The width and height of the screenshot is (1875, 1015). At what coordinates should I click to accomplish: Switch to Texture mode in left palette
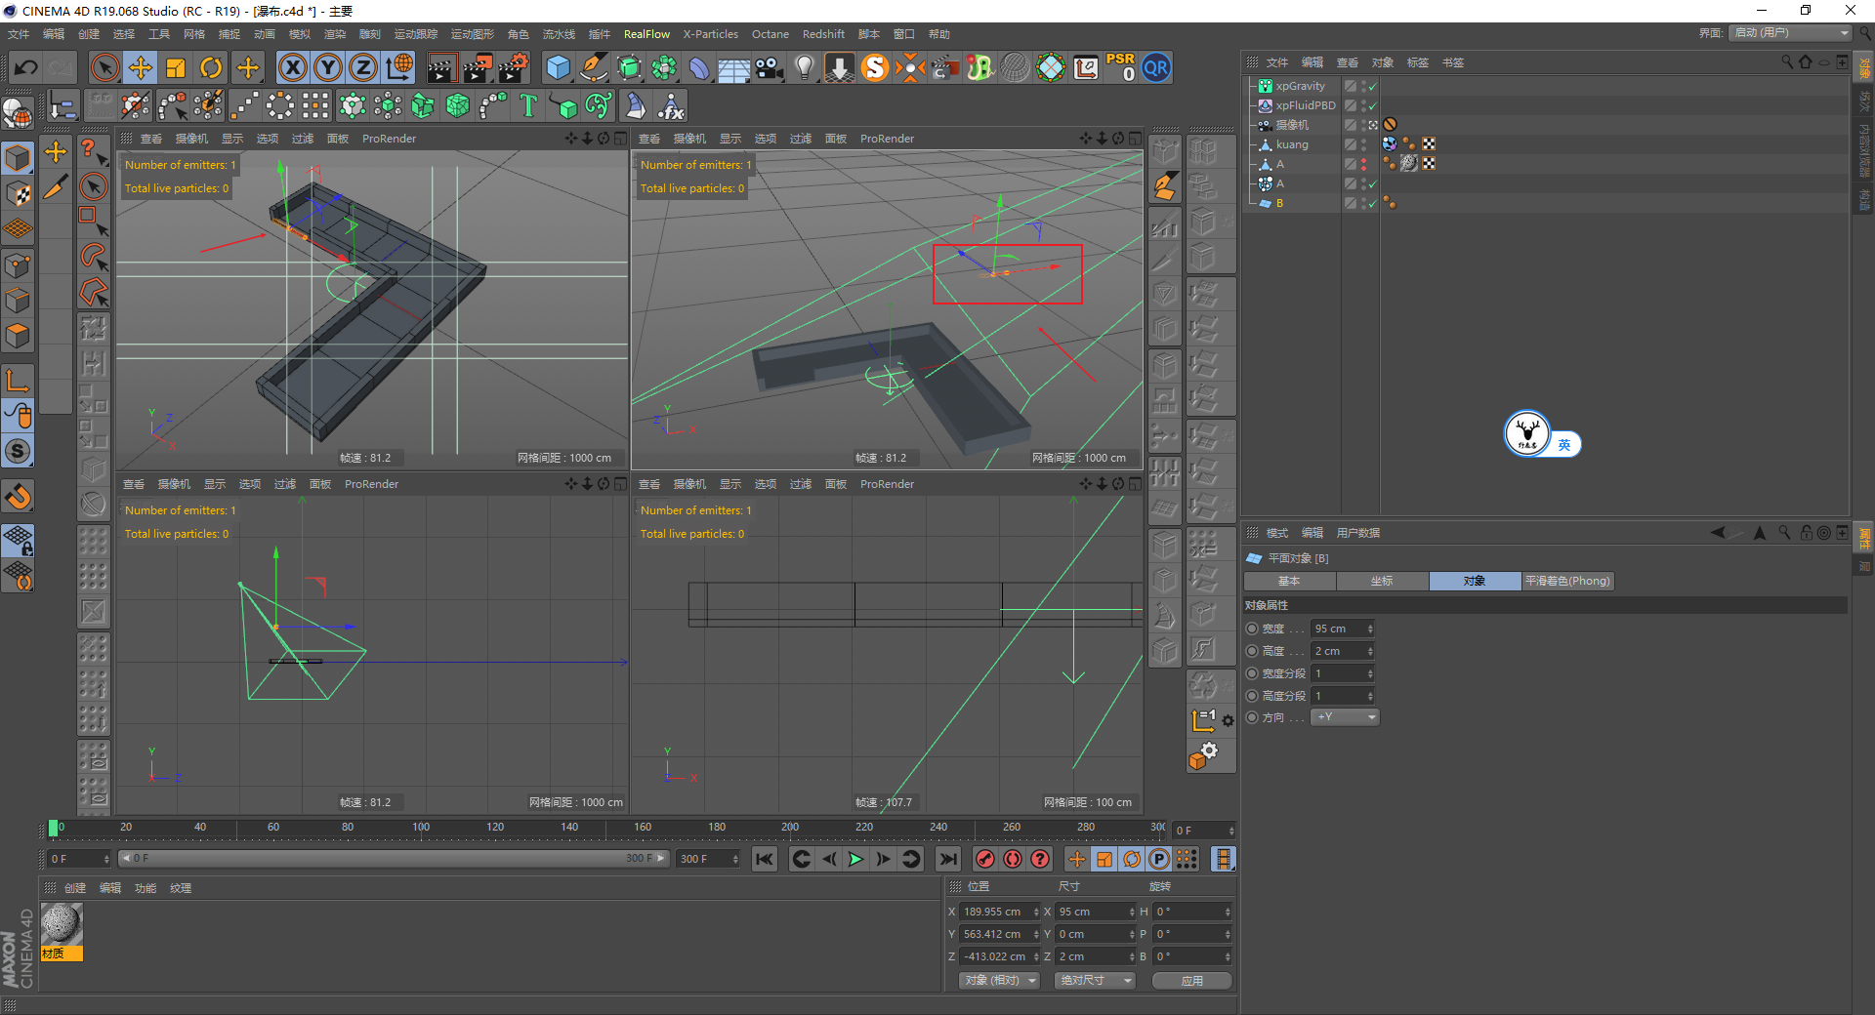tap(19, 193)
